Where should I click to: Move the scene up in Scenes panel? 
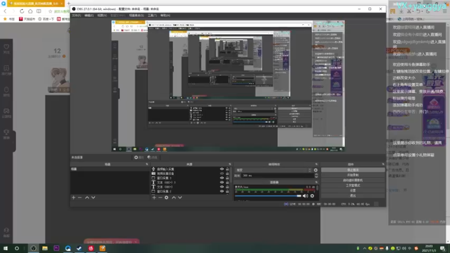(87, 198)
